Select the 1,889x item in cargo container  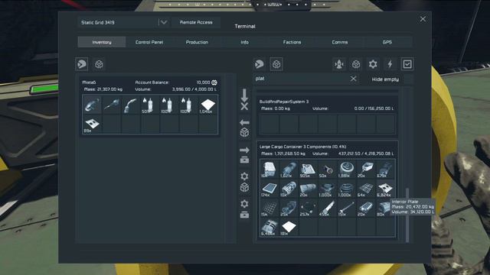347,170
